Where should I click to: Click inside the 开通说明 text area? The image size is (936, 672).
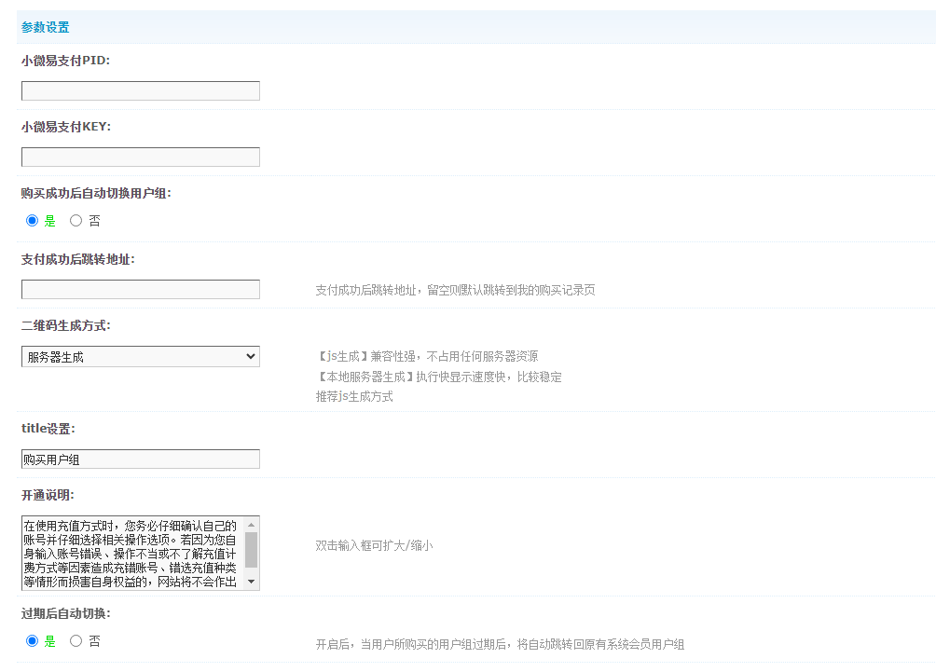131,554
